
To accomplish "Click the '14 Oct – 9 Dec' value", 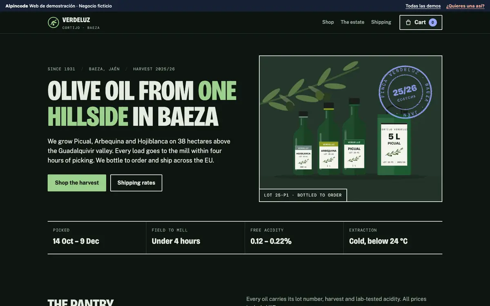I will pyautogui.click(x=76, y=241).
